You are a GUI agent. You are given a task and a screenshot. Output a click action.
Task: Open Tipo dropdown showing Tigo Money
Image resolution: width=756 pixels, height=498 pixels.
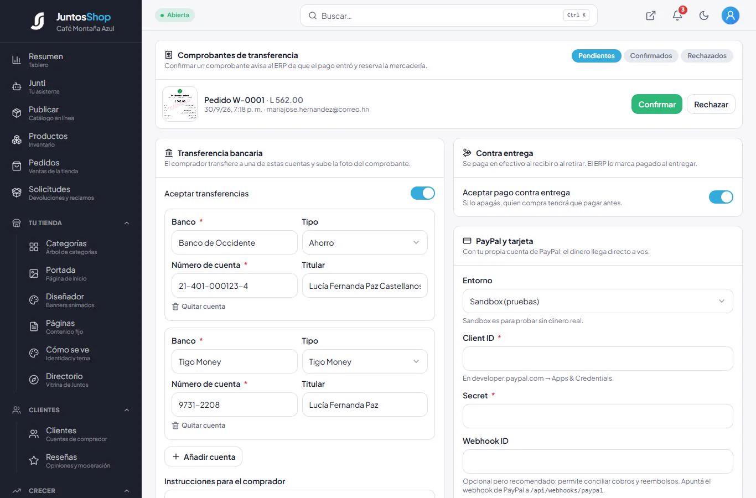365,361
